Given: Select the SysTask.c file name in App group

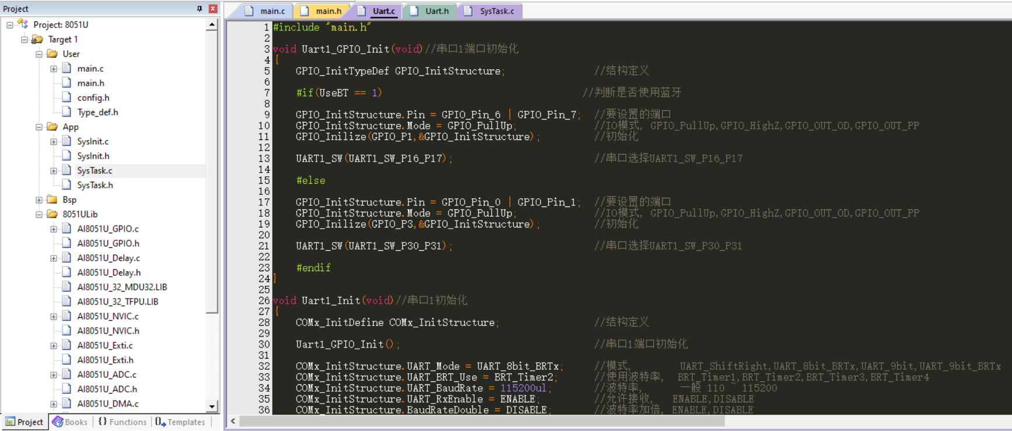Looking at the screenshot, I should pos(95,170).
